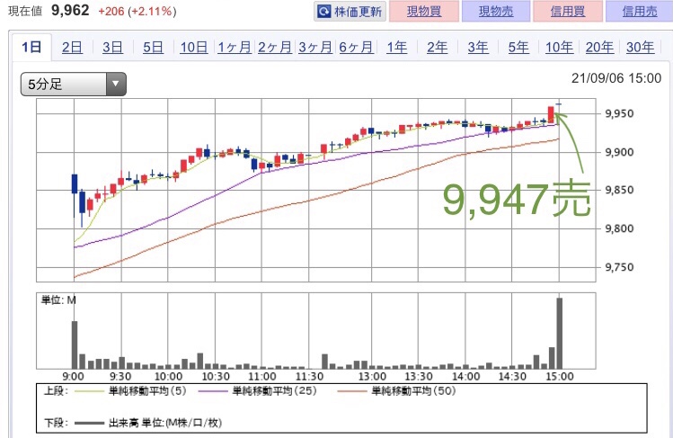Show the 30年 chart

641,47
